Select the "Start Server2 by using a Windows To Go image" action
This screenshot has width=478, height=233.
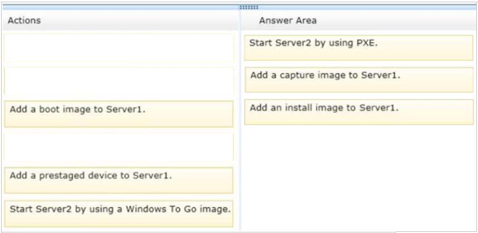click(118, 213)
